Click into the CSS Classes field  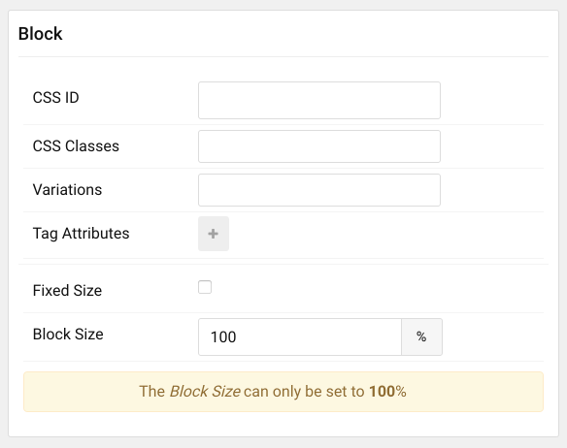pos(319,146)
